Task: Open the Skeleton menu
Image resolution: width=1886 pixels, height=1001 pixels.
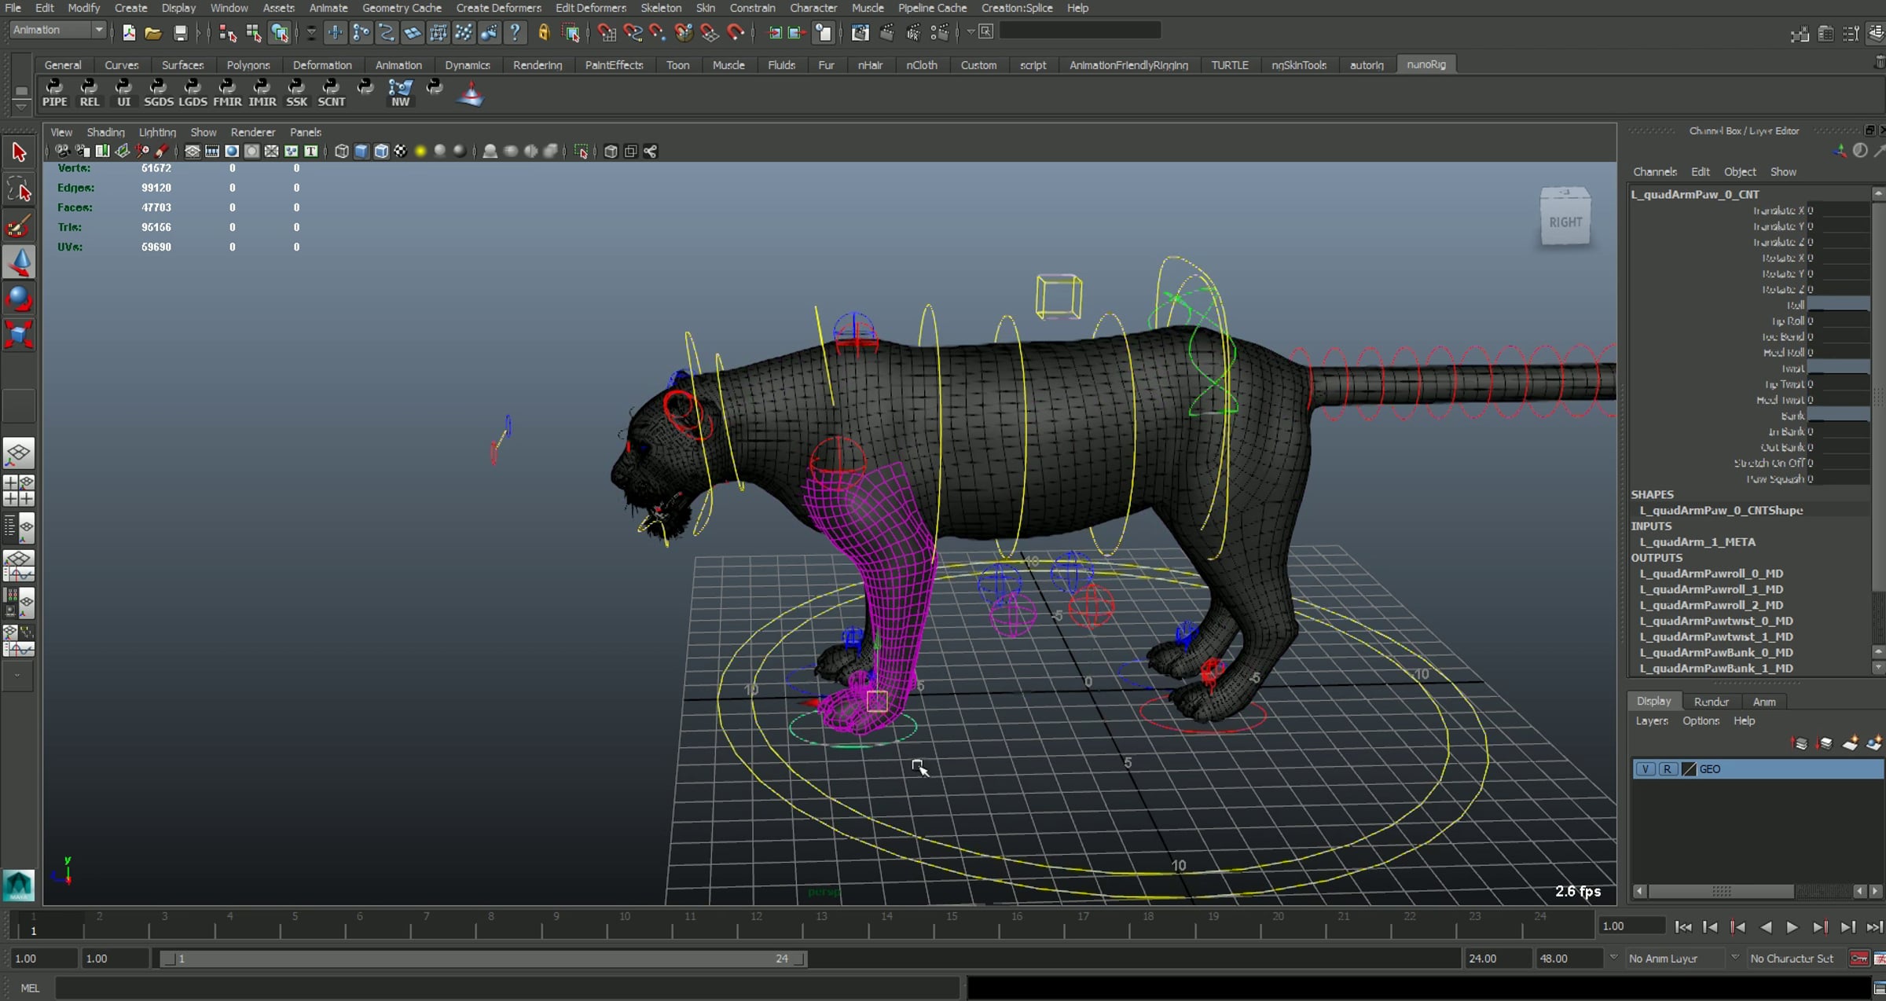Action: tap(660, 8)
